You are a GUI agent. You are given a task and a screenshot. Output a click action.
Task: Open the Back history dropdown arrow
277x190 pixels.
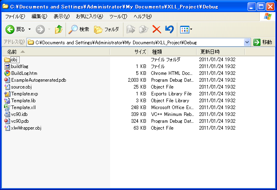tap(29, 29)
